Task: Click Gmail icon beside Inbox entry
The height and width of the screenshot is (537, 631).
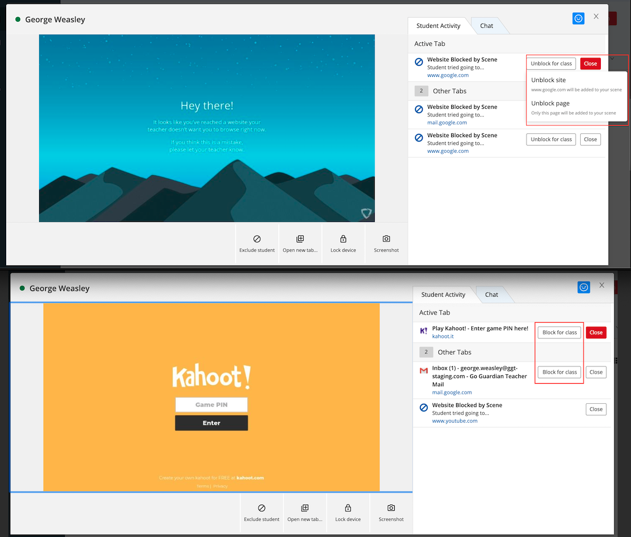Action: click(424, 371)
